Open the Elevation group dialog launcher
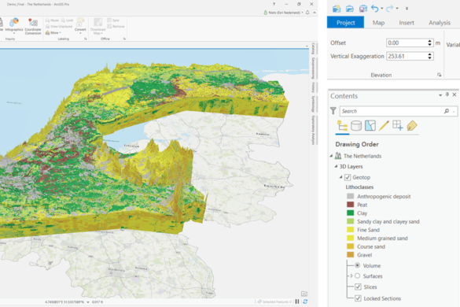This screenshot has height=307, width=460. (x=440, y=75)
